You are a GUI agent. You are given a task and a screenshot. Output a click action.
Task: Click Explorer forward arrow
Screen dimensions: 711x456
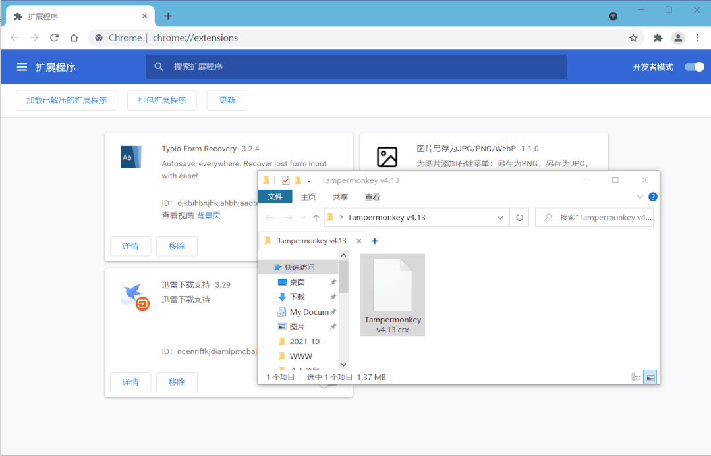289,218
